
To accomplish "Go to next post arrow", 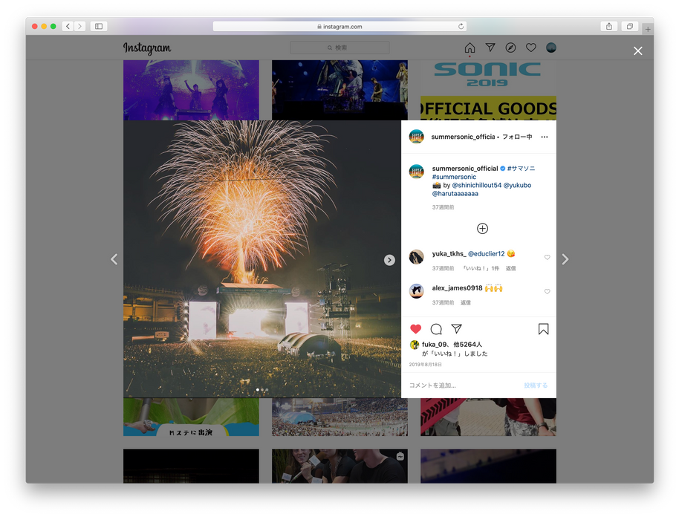I will click(565, 259).
